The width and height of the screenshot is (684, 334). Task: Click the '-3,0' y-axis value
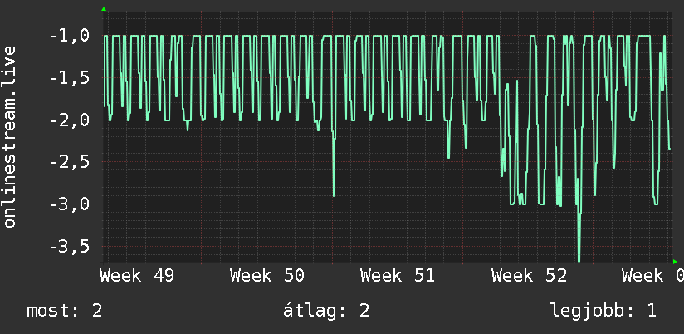coord(70,204)
